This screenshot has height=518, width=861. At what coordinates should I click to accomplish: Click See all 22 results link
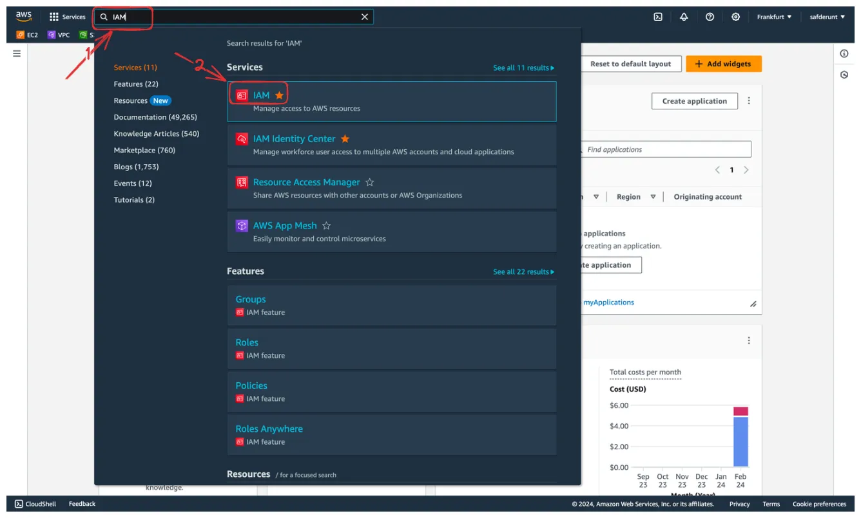click(523, 272)
